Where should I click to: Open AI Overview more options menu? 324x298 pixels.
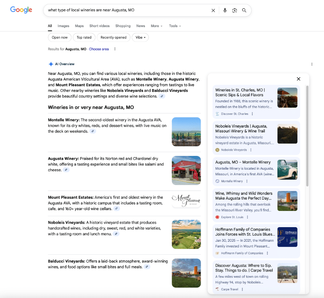click(312, 64)
